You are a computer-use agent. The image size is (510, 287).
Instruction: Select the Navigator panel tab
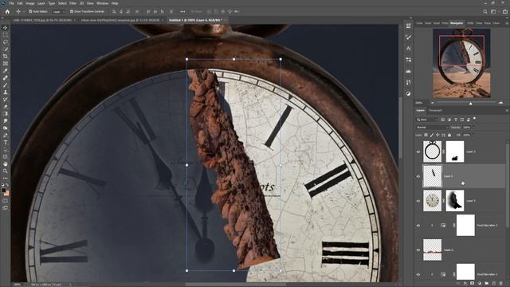[457, 23]
